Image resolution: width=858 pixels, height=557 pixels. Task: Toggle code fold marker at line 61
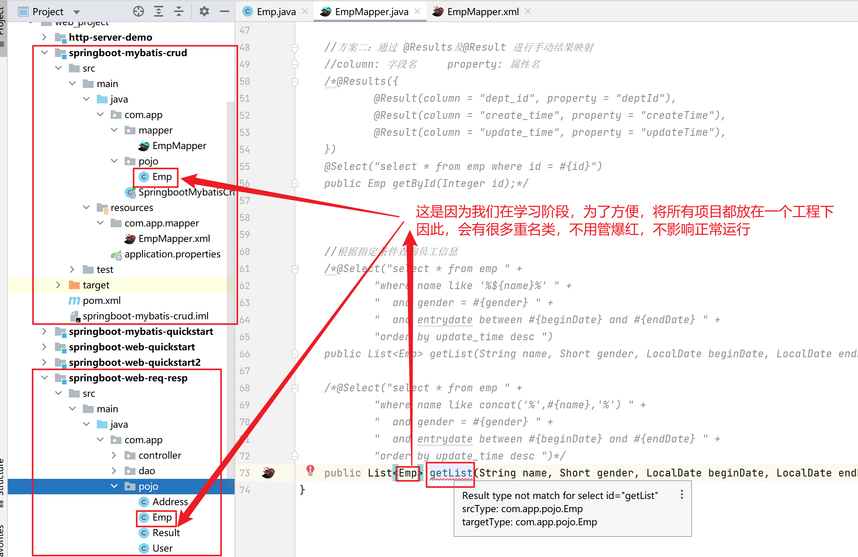[x=295, y=269]
